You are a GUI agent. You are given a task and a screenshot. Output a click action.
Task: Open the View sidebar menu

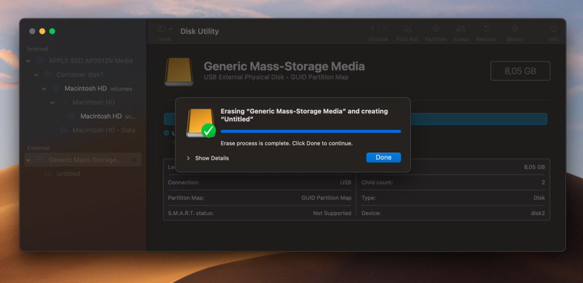(x=164, y=29)
